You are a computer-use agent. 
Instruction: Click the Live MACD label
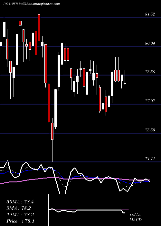pos(136,217)
